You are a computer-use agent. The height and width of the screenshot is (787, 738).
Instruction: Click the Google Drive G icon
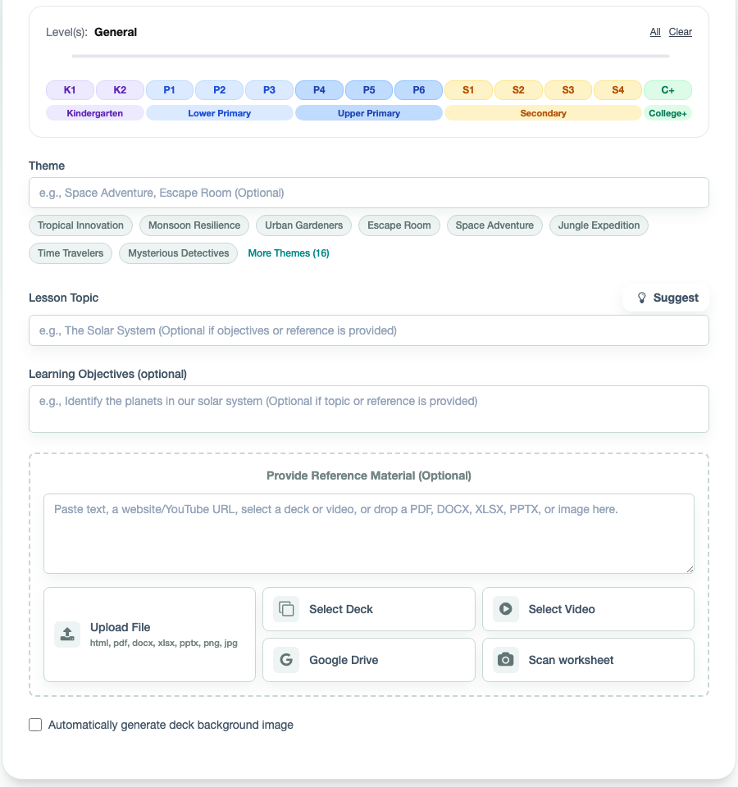click(286, 660)
